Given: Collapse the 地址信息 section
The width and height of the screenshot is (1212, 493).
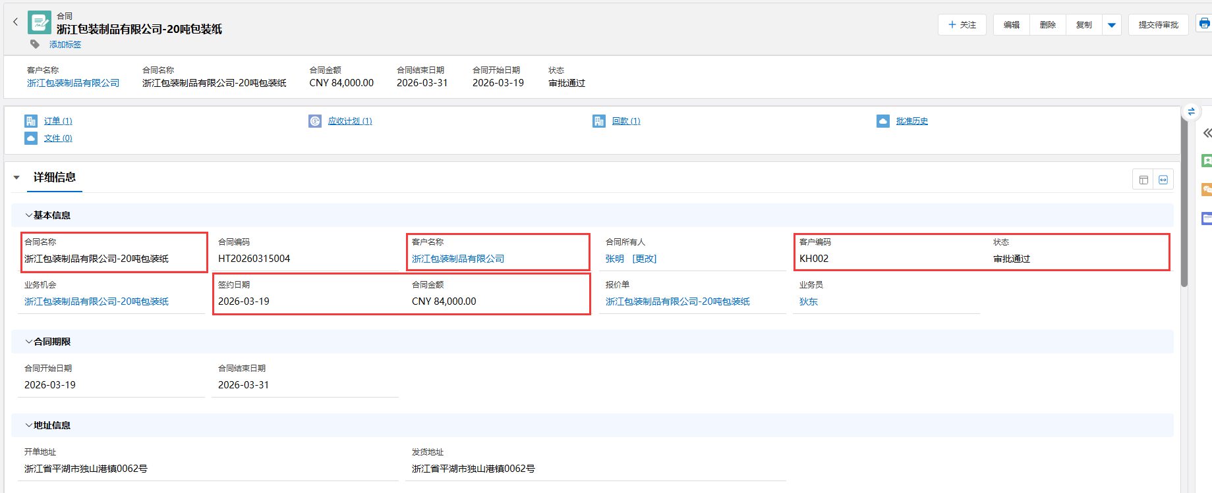Looking at the screenshot, I should 28,425.
